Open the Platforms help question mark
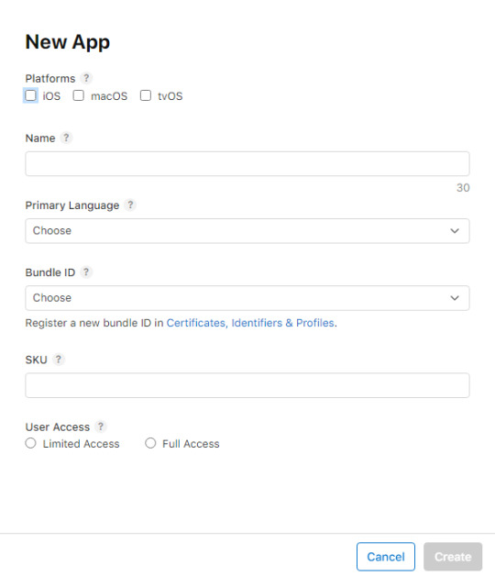This screenshot has width=495, height=576. 86,78
